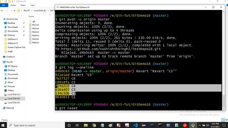Open Local Disk (F:) in sidebar
228x128 pixels.
pyautogui.click(x=12, y=103)
